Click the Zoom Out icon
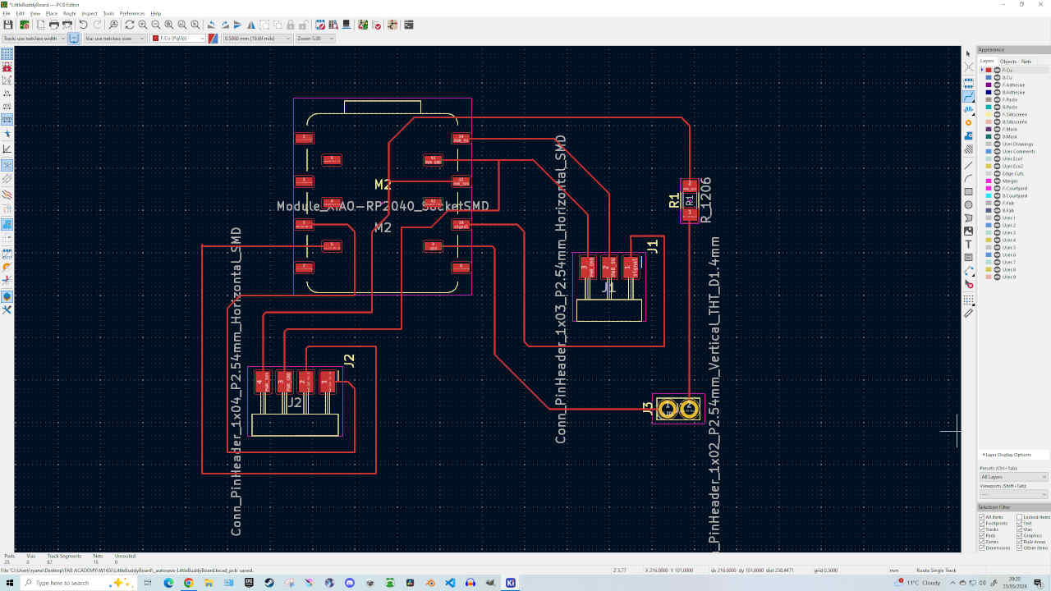Screen dimensions: 1051x591 (x=156, y=25)
